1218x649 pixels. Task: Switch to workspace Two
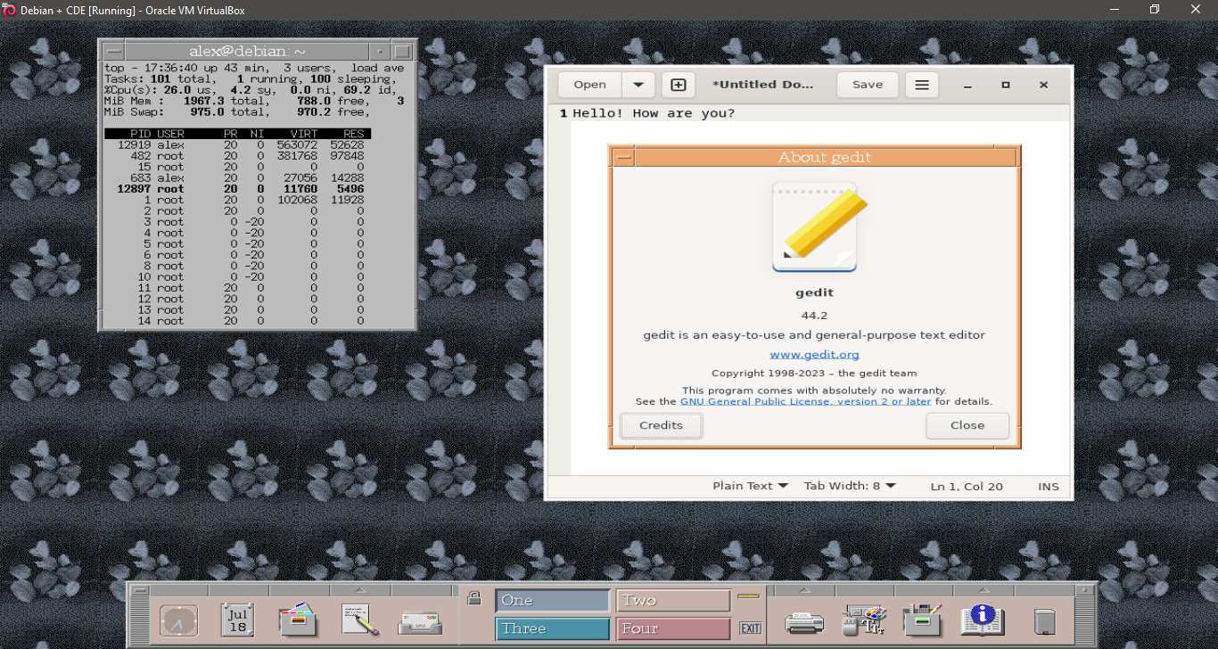tap(673, 601)
